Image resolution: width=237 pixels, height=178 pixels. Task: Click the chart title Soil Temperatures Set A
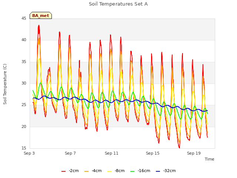click(x=118, y=4)
